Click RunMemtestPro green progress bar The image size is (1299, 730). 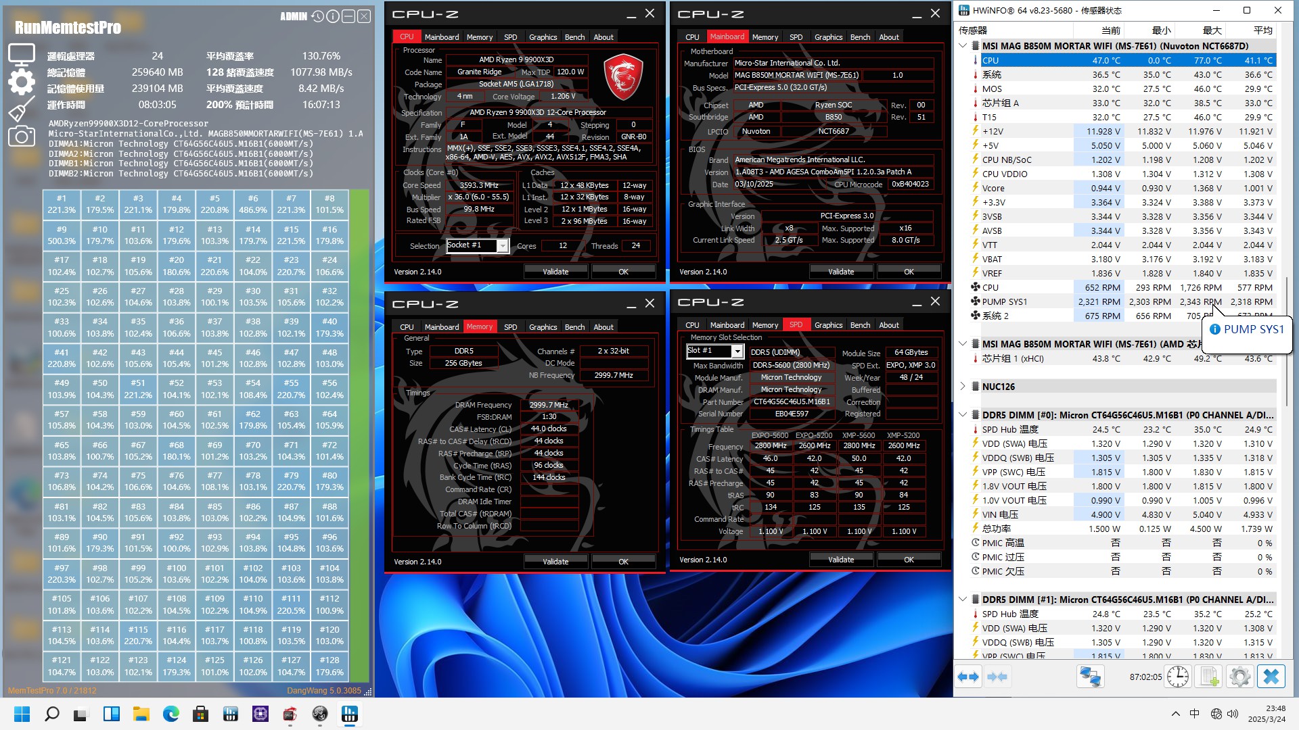[x=359, y=436]
